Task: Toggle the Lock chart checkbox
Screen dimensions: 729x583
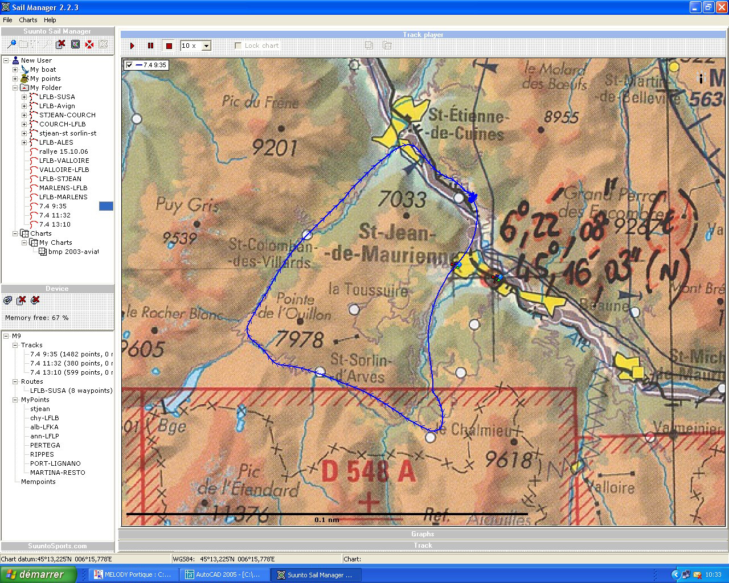Action: pos(238,46)
